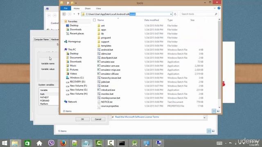Open recent locations dropdown arrow
262x147 pixels.
[x=74, y=14]
